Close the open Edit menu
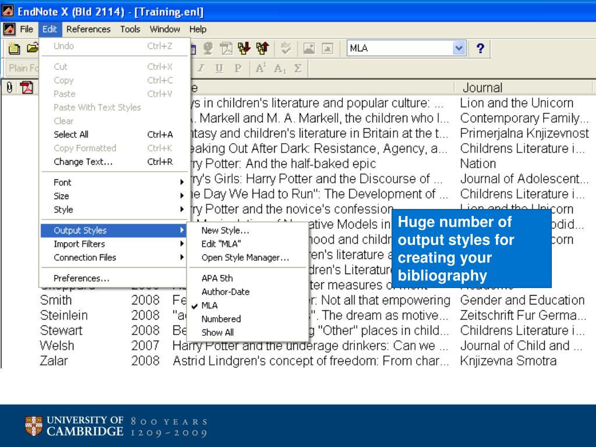The image size is (596, 447). 49,29
